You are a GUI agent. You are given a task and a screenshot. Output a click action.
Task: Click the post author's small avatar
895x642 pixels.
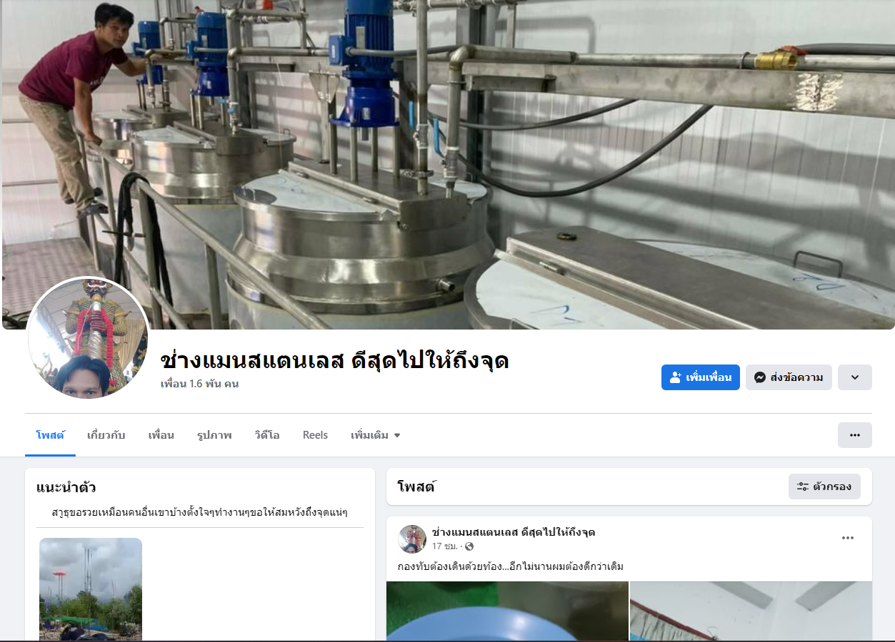[412, 539]
